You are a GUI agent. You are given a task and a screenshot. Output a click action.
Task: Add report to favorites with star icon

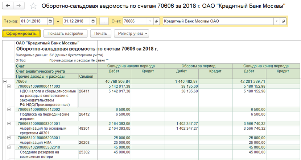point(33,6)
